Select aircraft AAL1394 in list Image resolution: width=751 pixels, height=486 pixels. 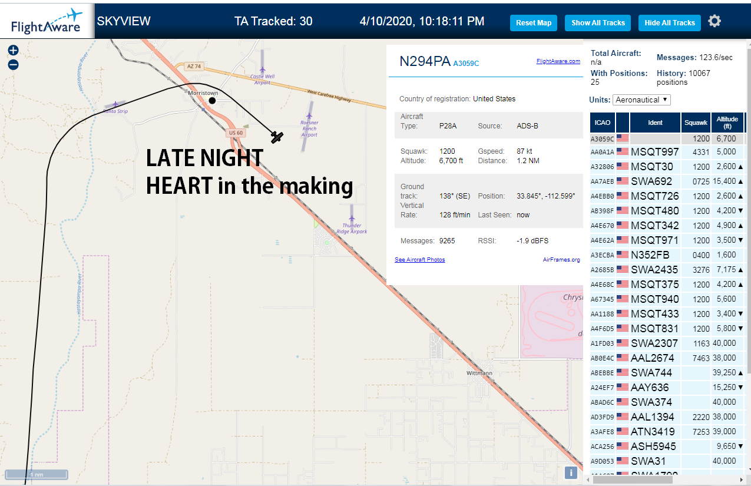(x=667, y=417)
